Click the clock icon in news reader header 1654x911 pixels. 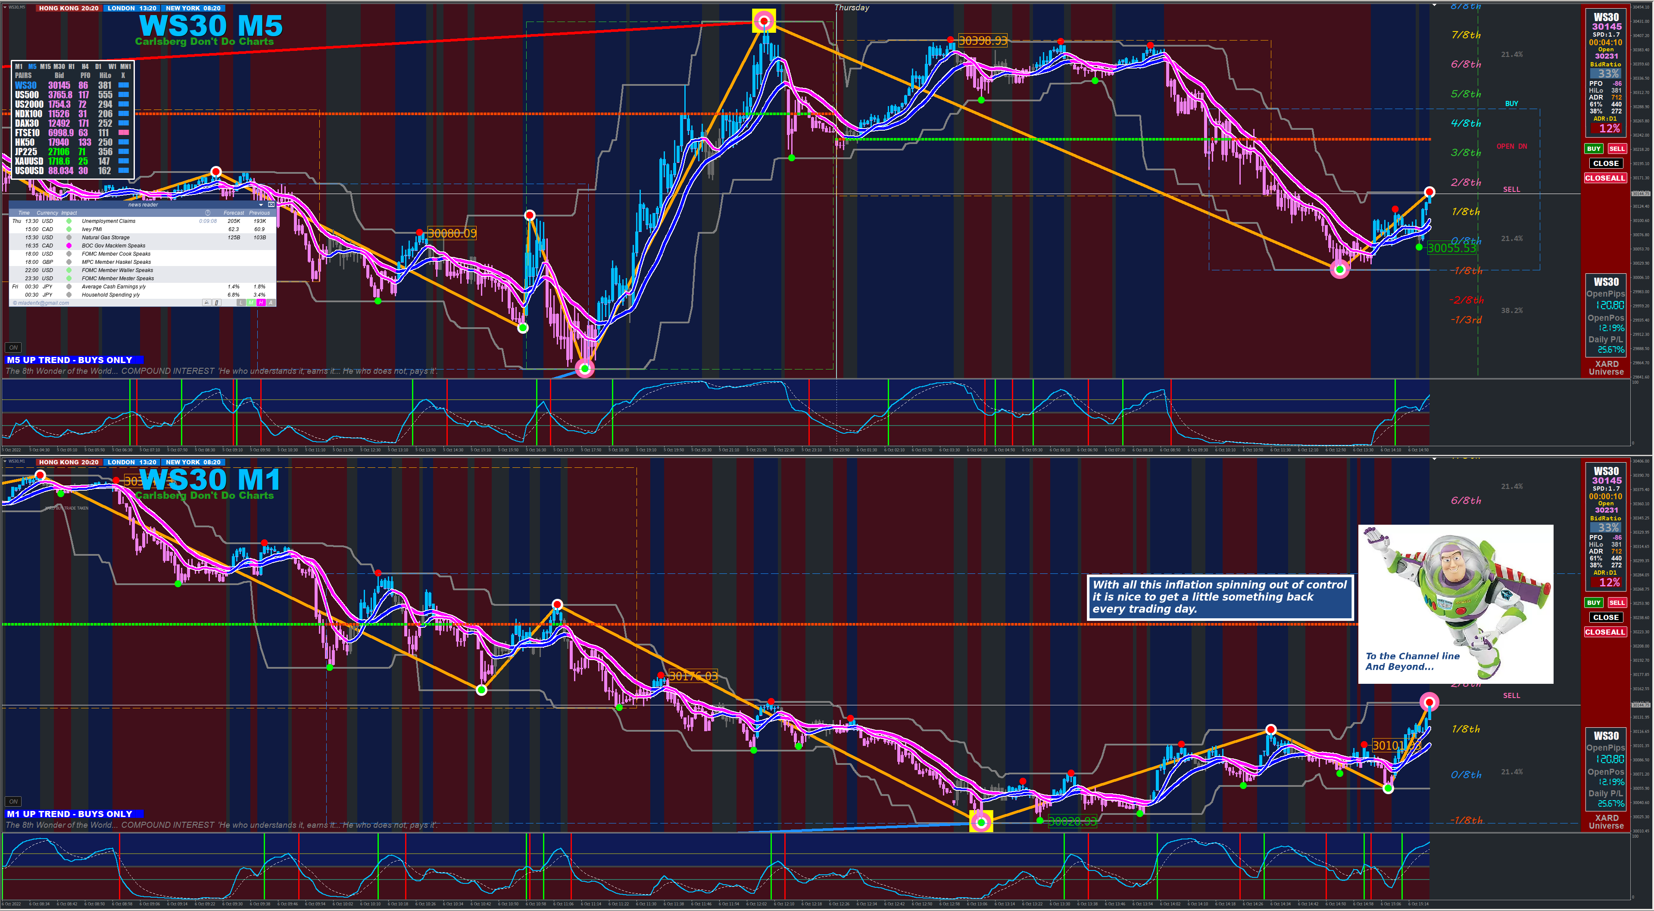tap(207, 213)
